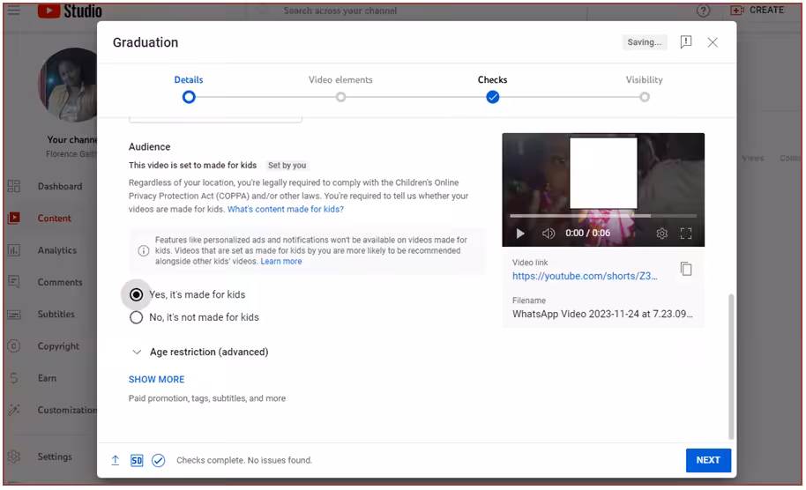This screenshot has height=490, width=806.
Task: Open Customization in the sidebar
Action: pos(67,410)
